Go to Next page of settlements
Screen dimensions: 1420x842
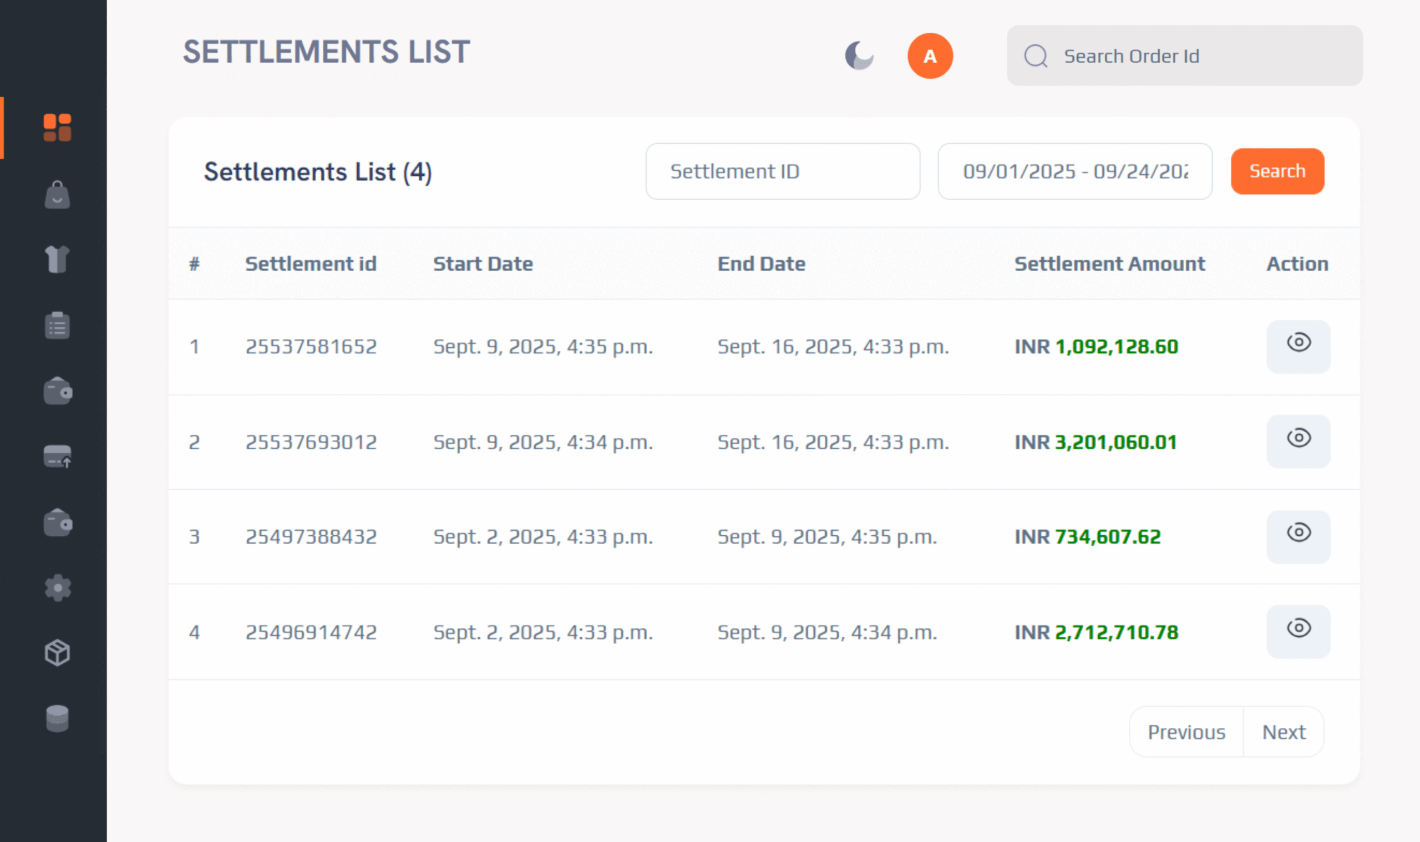tap(1284, 732)
